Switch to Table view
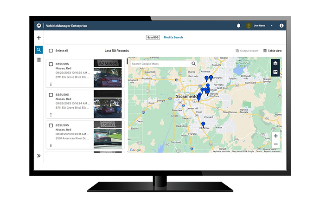This screenshot has height=209, width=320. [x=272, y=51]
